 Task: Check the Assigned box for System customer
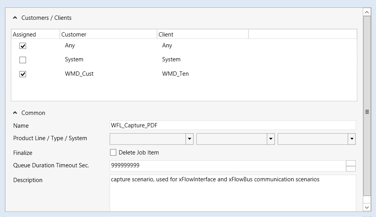[23, 60]
